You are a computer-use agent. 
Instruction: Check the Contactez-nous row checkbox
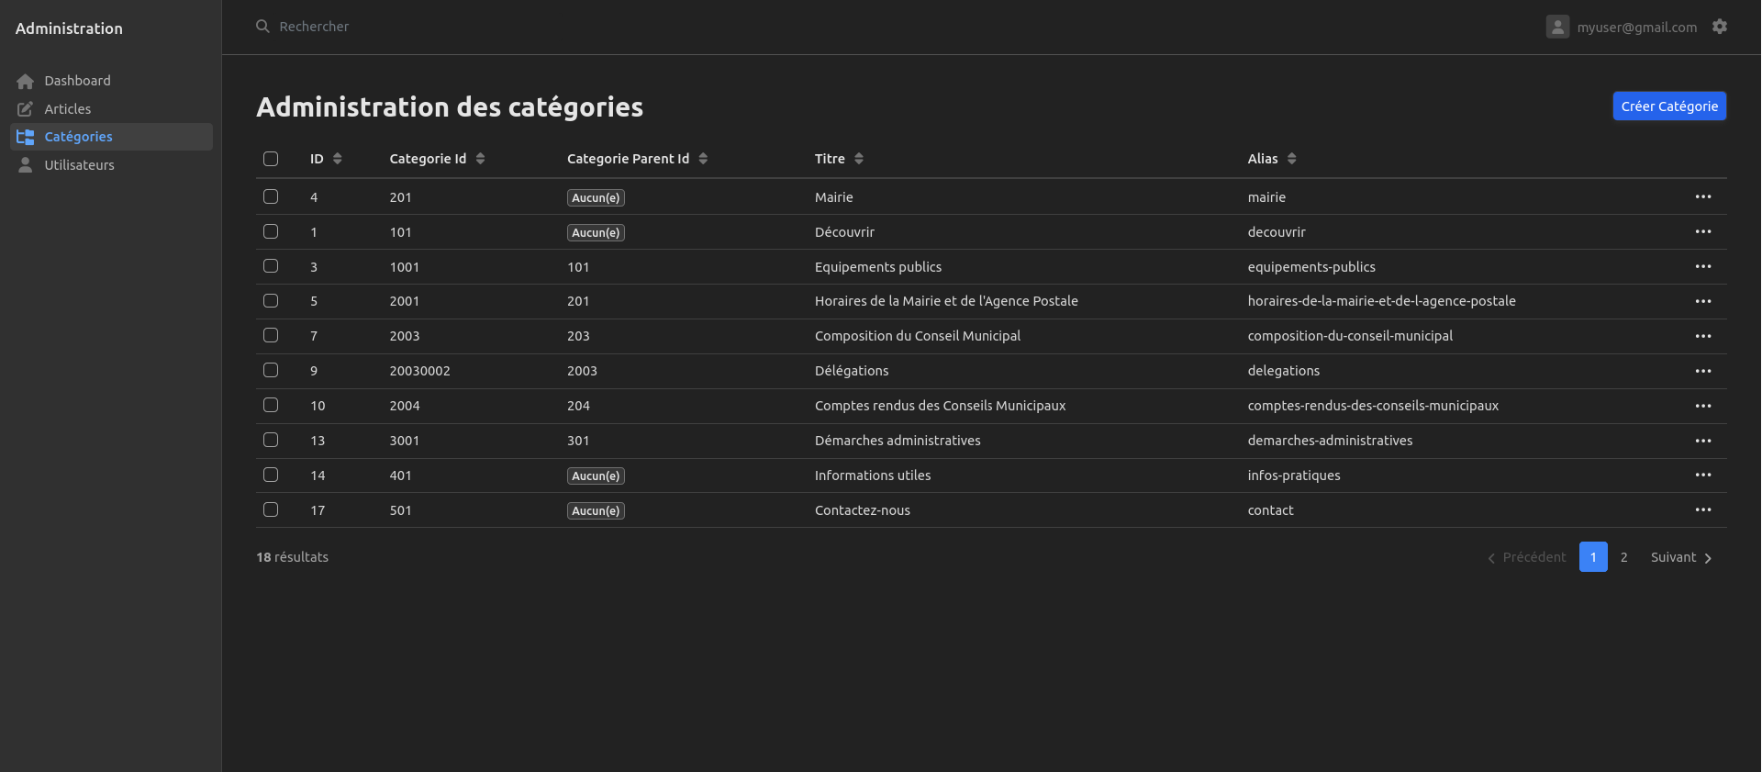[271, 509]
